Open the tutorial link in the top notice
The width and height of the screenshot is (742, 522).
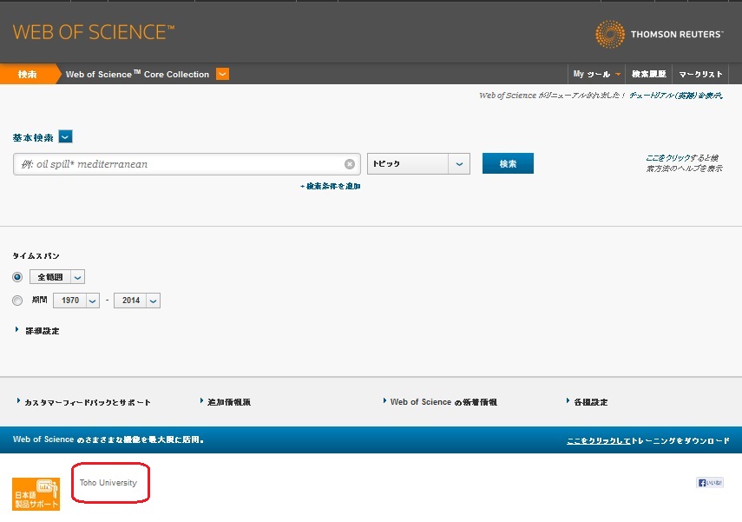(676, 96)
